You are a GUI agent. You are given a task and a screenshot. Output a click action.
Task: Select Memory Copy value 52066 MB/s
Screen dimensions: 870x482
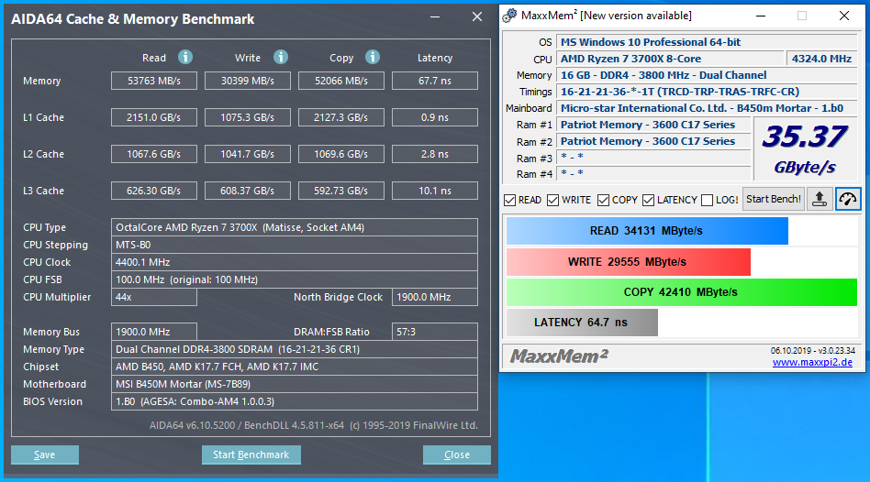[x=341, y=81]
